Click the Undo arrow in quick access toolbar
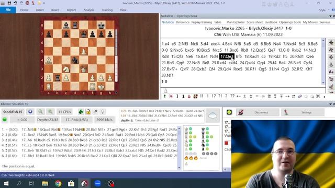The width and height of the screenshot is (335, 188). 15,3
